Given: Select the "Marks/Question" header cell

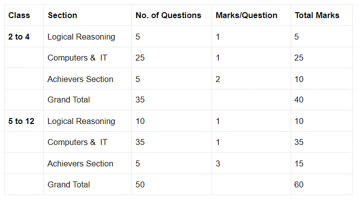Looking at the screenshot, I should pyautogui.click(x=246, y=16).
